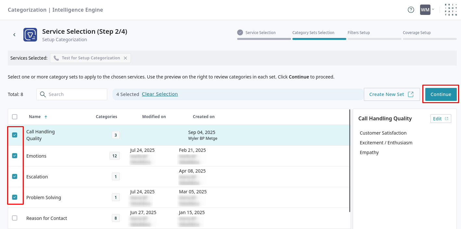Click the Setup Categorization funnel icon

30,35
